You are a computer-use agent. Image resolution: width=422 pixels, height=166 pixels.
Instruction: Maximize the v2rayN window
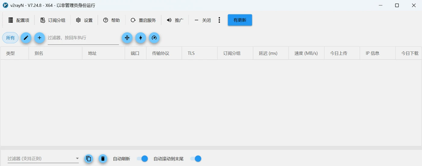point(397,5)
